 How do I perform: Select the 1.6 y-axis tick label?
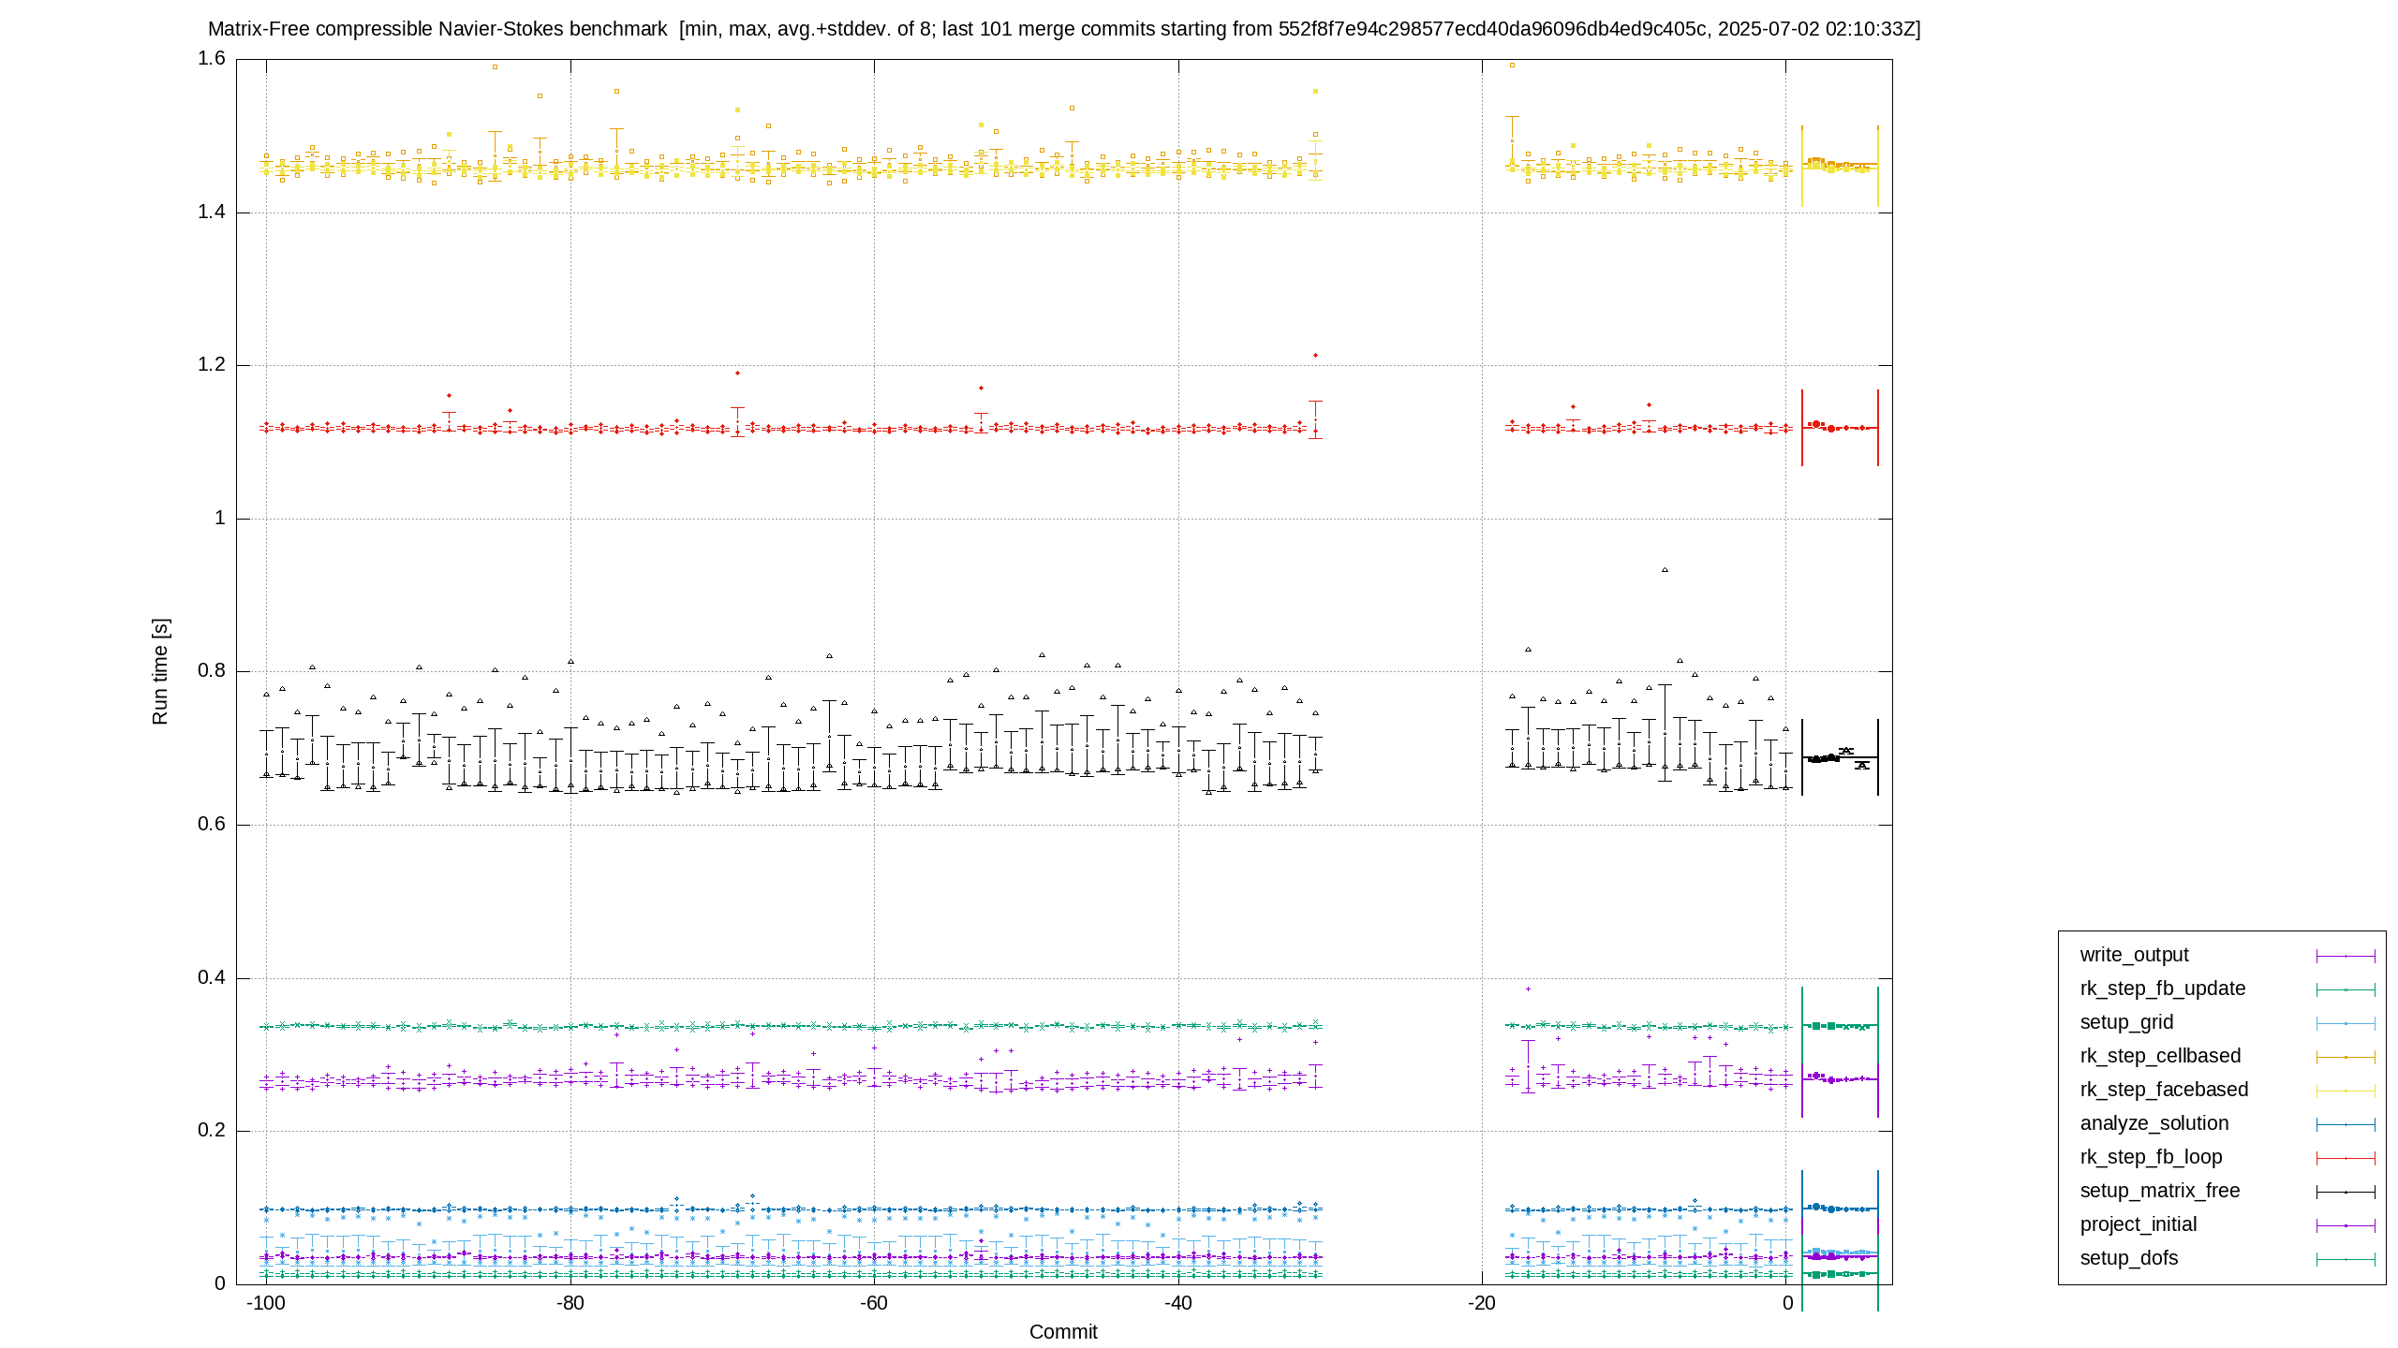(x=212, y=58)
